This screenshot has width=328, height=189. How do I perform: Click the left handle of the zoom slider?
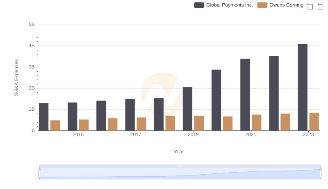tap(39, 173)
